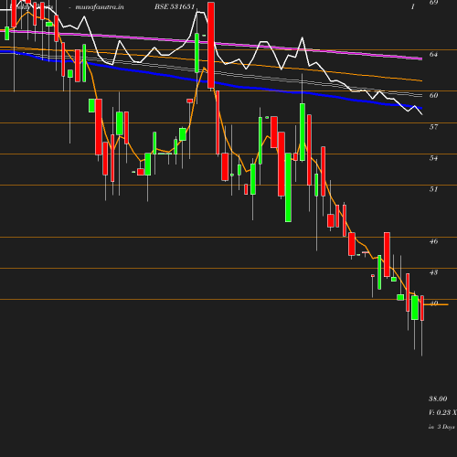
Task: Click the "in 3 Days" text
Action: (441, 427)
